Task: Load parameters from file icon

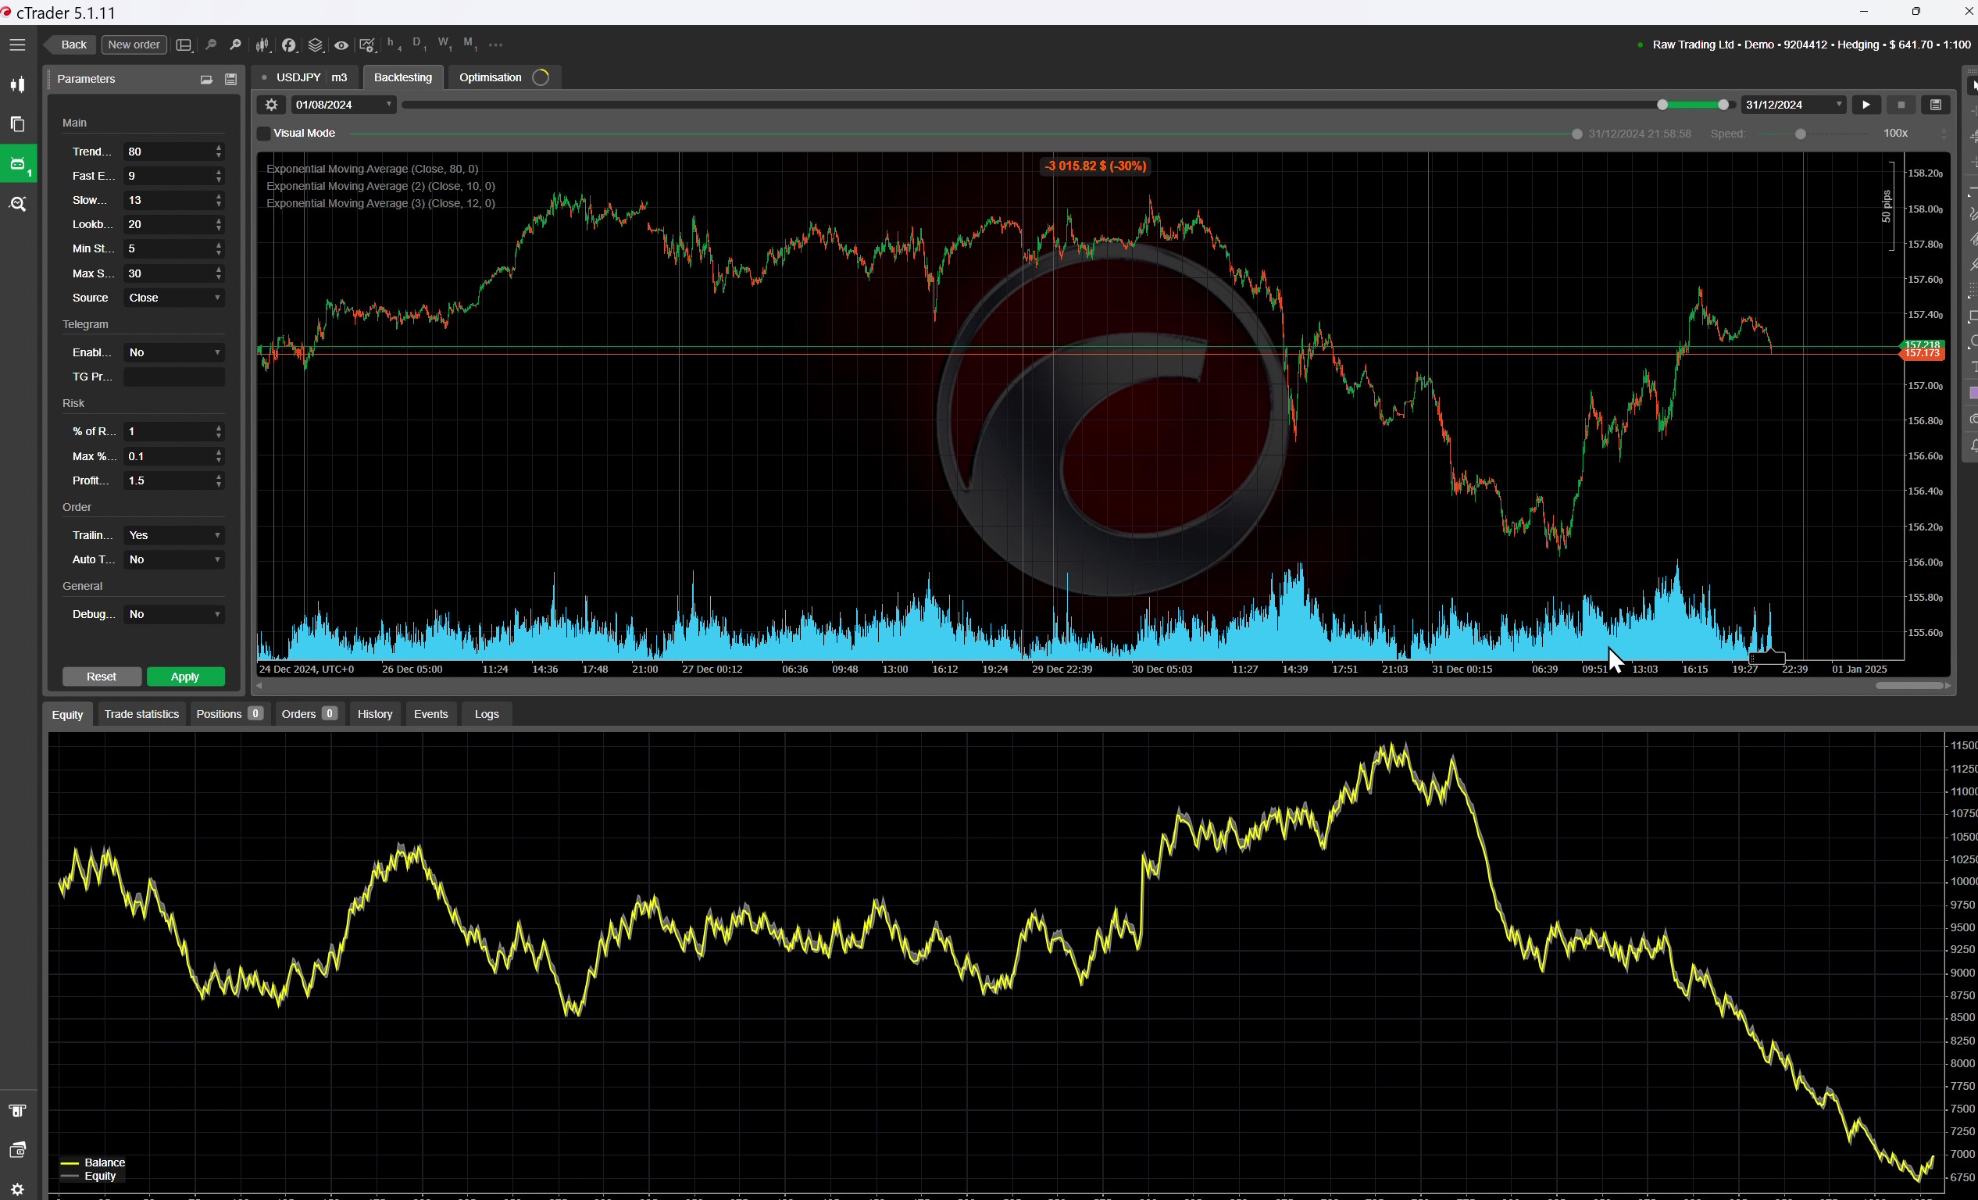Action: [206, 79]
